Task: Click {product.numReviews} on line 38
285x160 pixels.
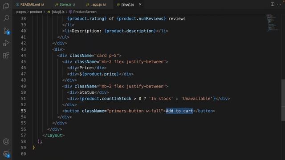Action: [141, 19]
